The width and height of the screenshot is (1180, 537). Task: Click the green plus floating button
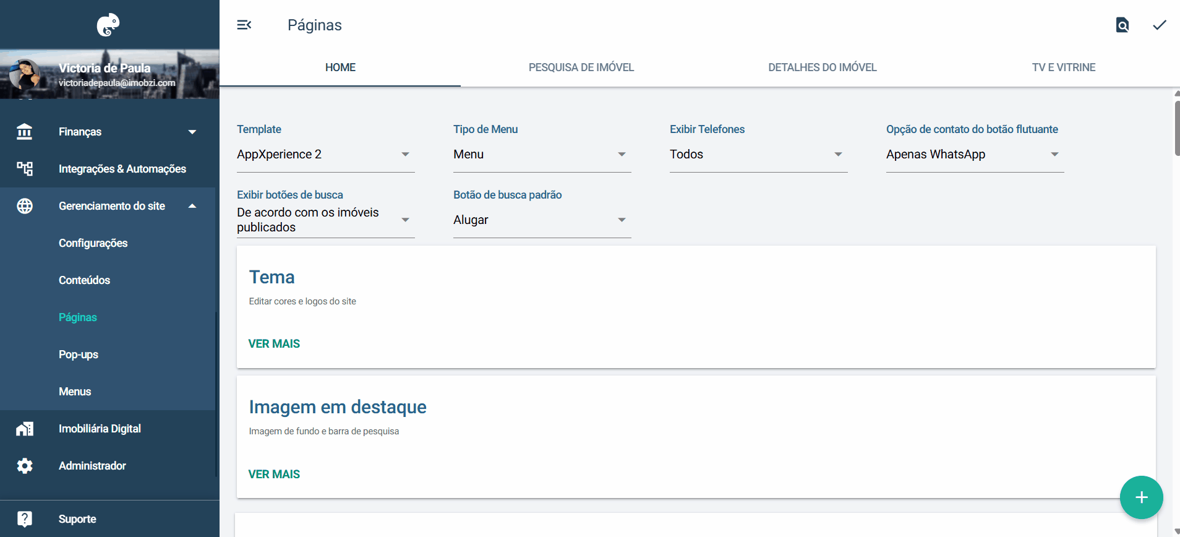tap(1142, 497)
